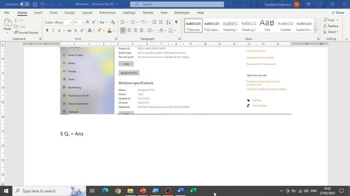Expand the Styles gallery

click(316, 31)
